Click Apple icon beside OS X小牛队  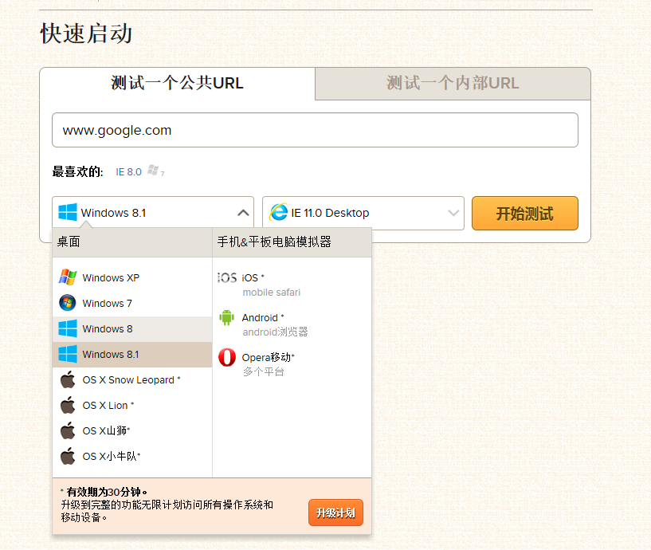point(68,456)
